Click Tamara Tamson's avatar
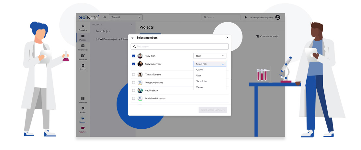 pyautogui.click(x=140, y=75)
